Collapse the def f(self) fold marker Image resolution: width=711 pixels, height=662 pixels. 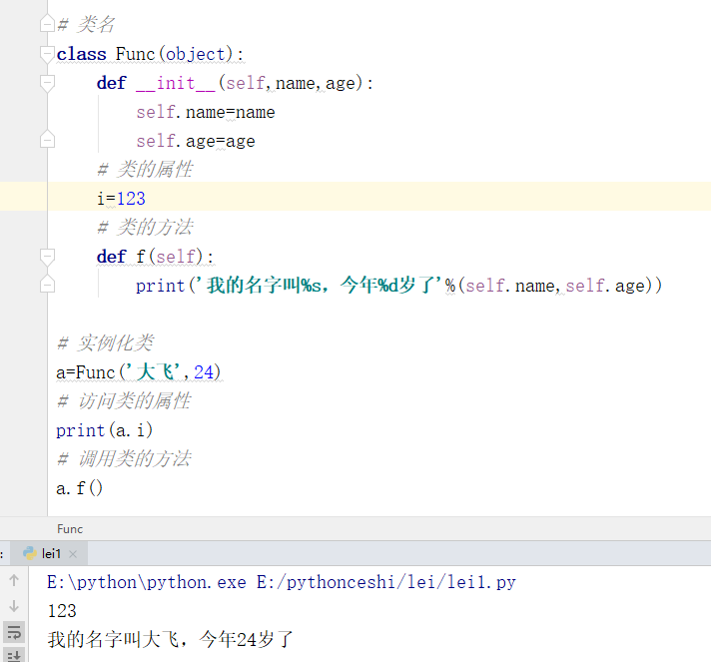[x=47, y=257]
